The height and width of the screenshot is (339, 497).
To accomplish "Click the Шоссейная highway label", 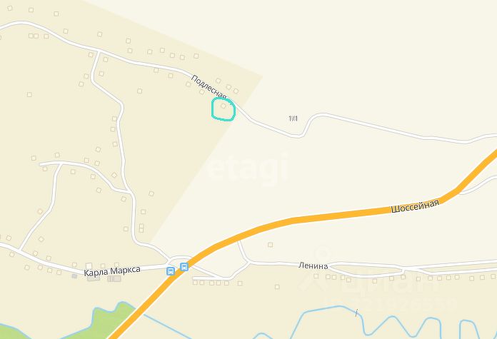I will tap(415, 206).
